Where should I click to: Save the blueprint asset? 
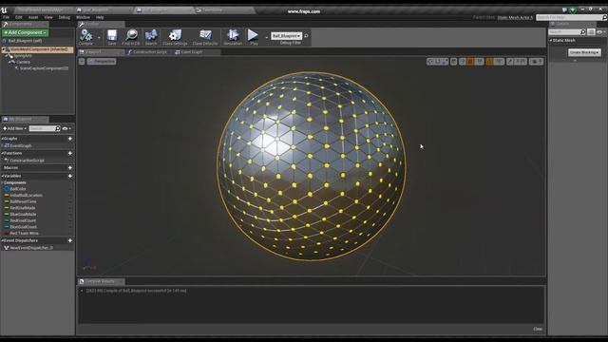(x=112, y=37)
